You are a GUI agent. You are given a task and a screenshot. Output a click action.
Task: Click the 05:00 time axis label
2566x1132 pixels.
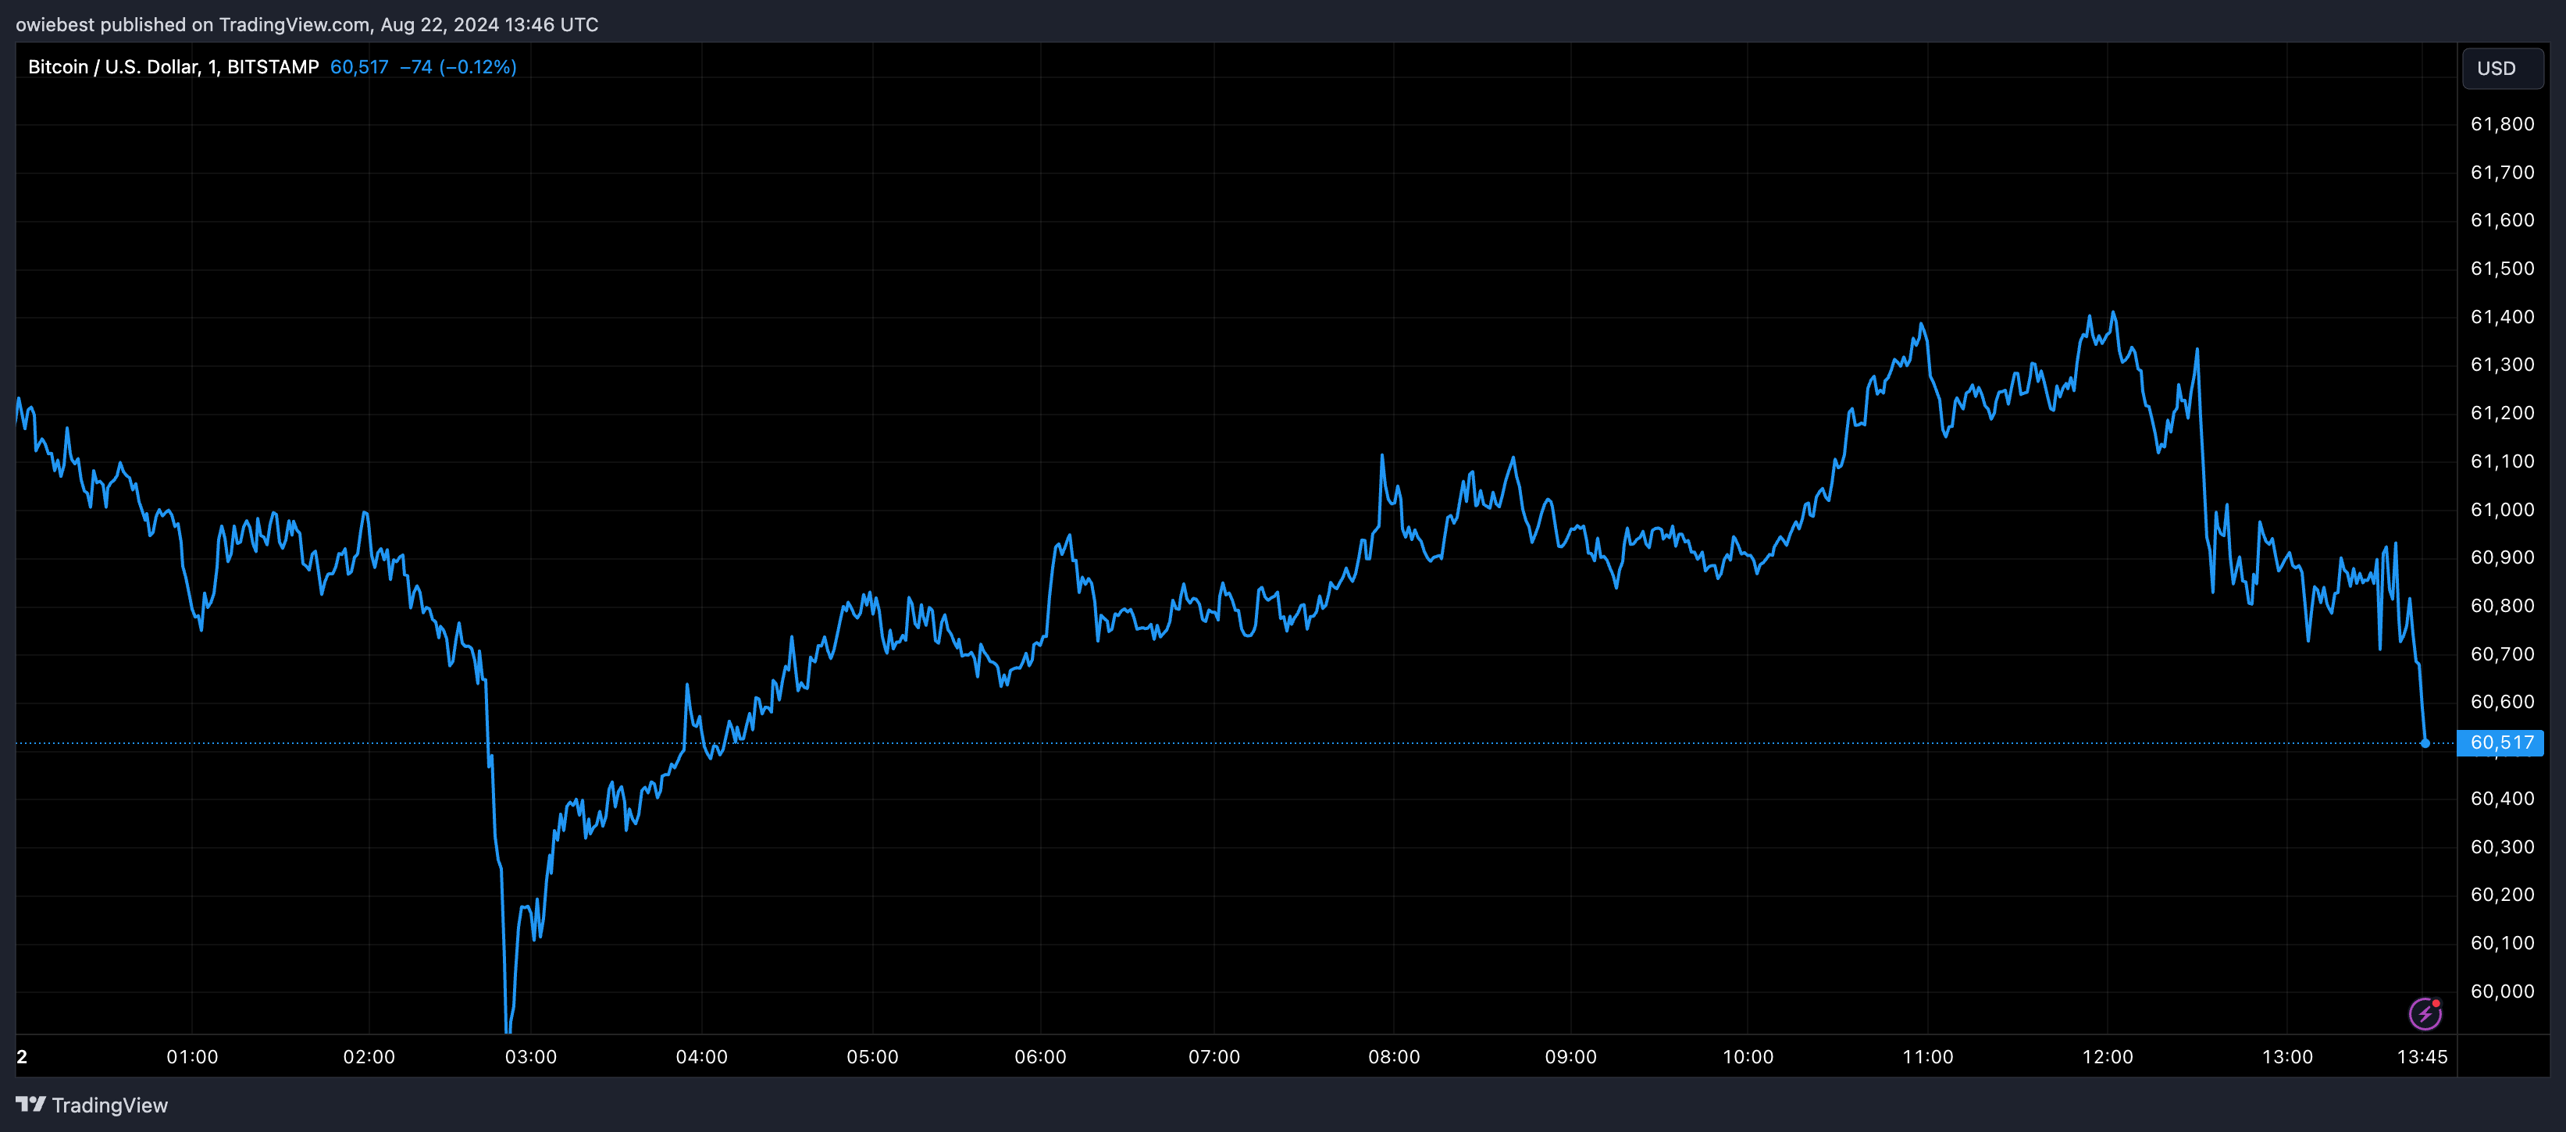coord(872,1056)
